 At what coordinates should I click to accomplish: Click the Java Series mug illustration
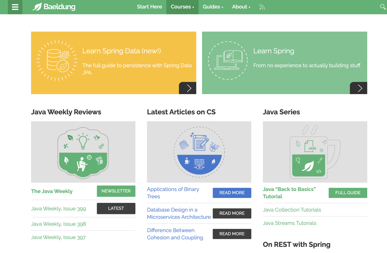[315, 152]
